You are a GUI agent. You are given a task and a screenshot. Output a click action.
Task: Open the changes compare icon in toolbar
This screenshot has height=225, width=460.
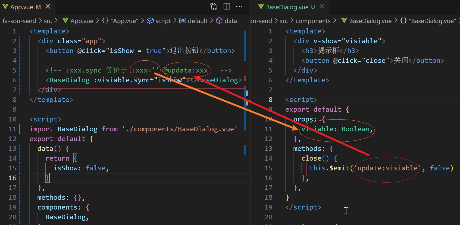pyautogui.click(x=214, y=7)
